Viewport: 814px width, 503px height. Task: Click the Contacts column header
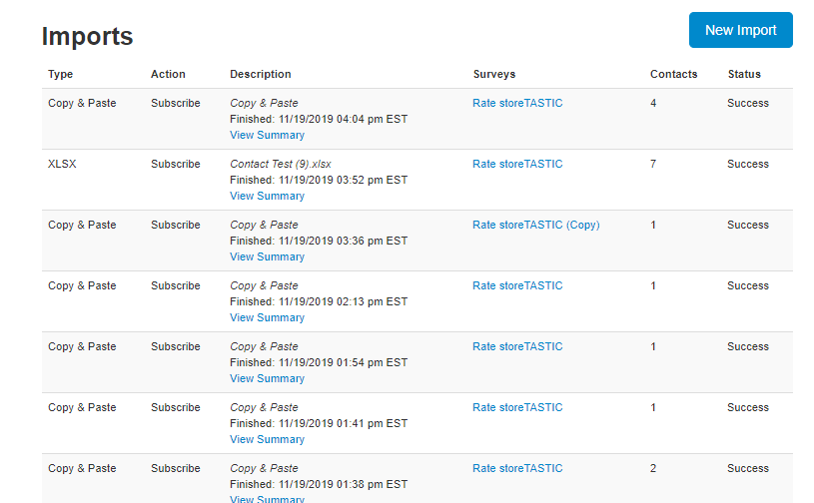tap(673, 74)
